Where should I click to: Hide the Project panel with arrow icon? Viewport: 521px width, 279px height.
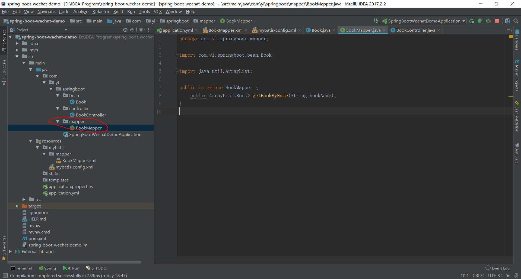coord(150,30)
